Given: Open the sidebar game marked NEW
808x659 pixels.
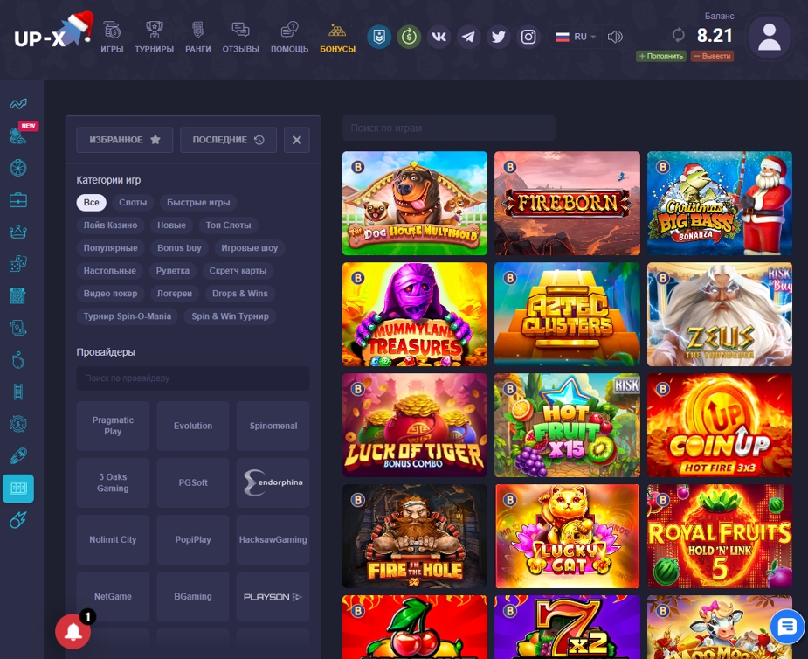Looking at the screenshot, I should pyautogui.click(x=18, y=135).
